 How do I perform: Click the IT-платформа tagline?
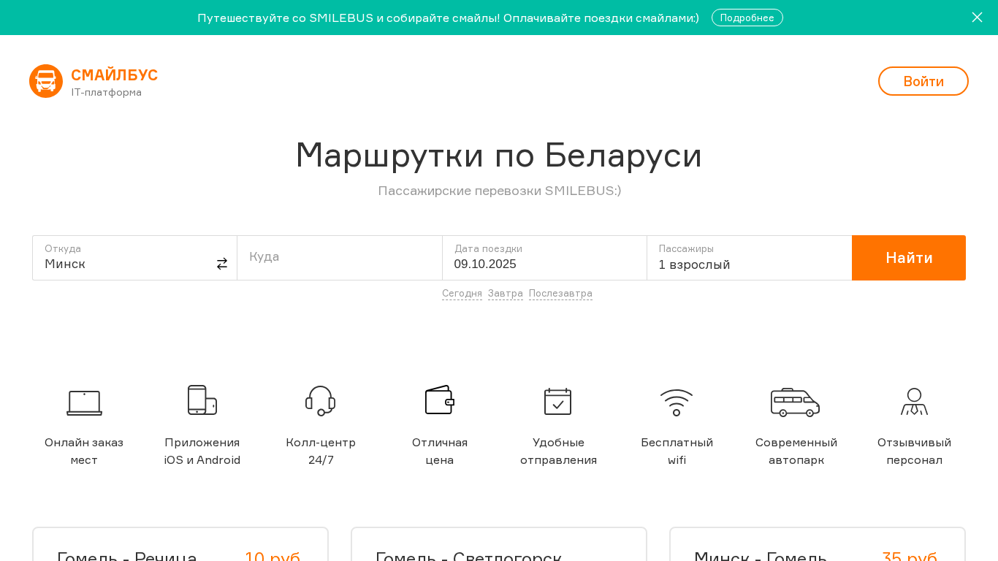coord(107,92)
